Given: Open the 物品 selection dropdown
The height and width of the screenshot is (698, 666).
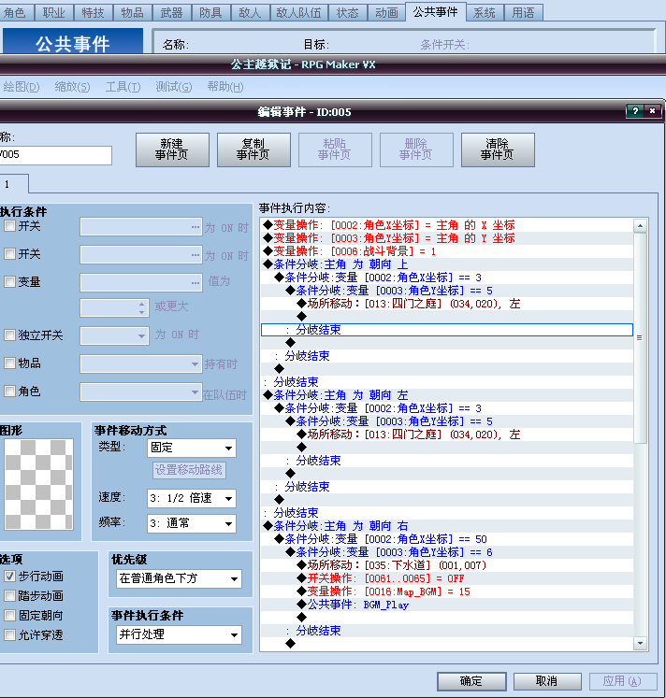Looking at the screenshot, I should pyautogui.click(x=141, y=364).
